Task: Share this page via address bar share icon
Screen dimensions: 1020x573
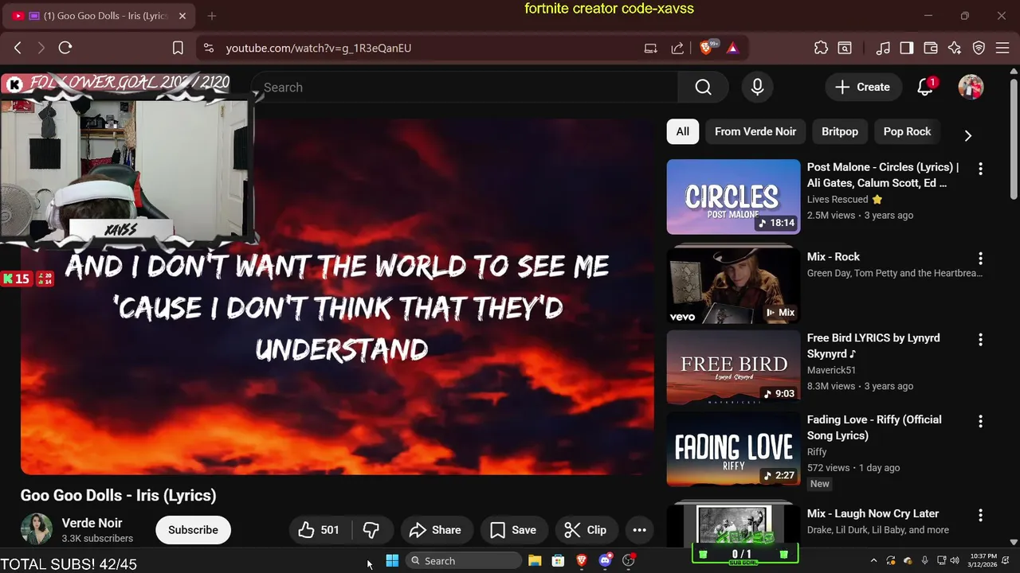Action: [677, 48]
